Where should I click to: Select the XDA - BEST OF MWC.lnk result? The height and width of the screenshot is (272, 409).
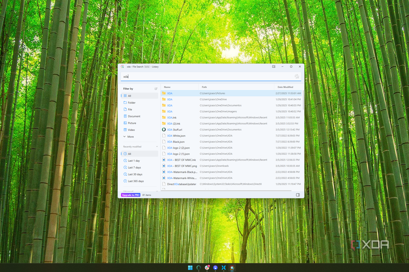231,160
